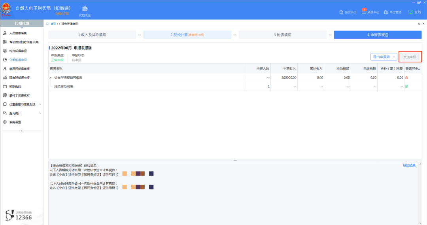The width and height of the screenshot is (427, 225).
Task: Click the 首页 breadcrumb link
Action: (53, 24)
